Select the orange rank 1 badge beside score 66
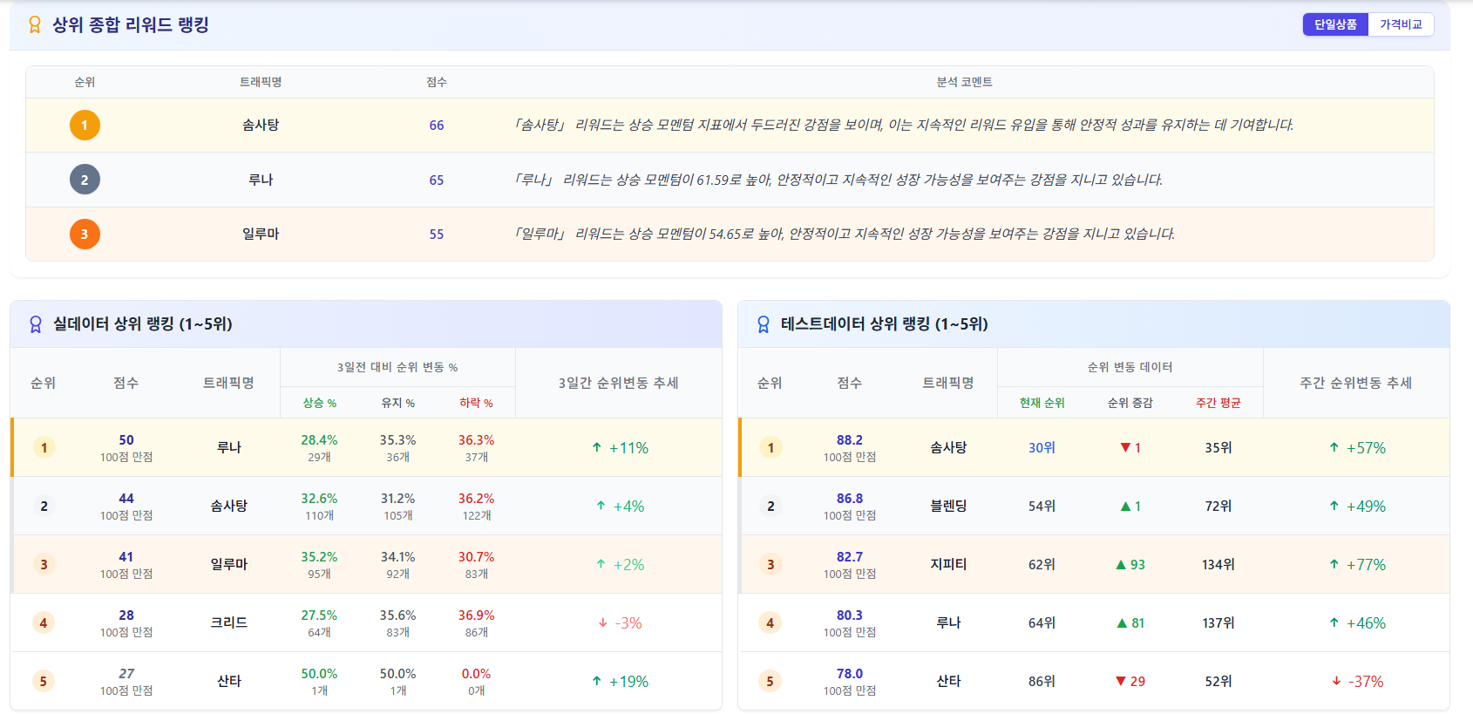The image size is (1473, 721). [85, 125]
